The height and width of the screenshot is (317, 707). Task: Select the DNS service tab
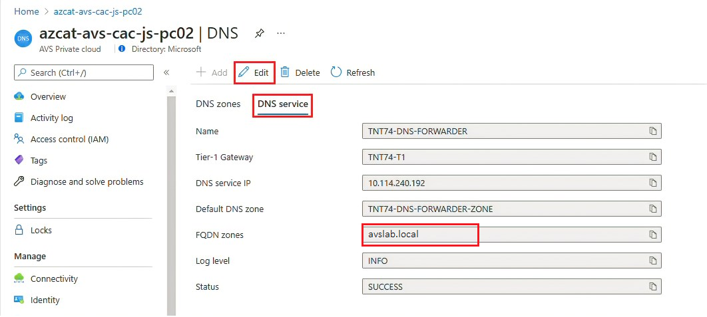tap(283, 104)
